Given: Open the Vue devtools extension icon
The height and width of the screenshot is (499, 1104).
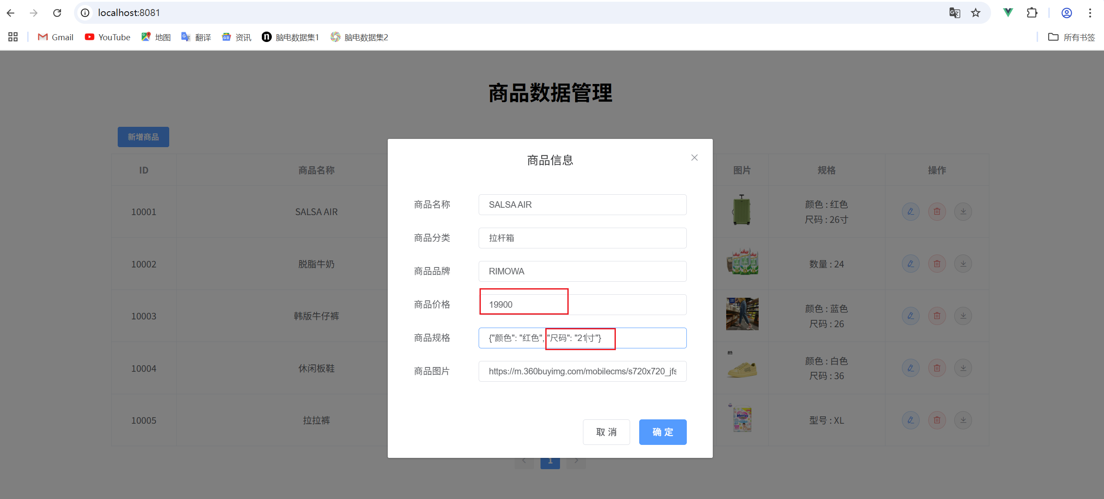Looking at the screenshot, I should point(1008,13).
